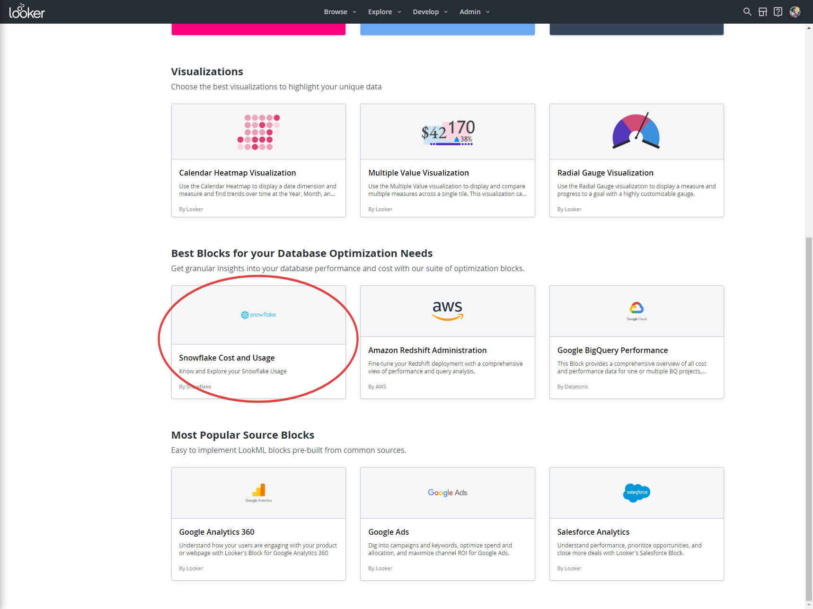Open Amazon Redshift Administration block
The height and width of the screenshot is (609, 813).
[427, 350]
